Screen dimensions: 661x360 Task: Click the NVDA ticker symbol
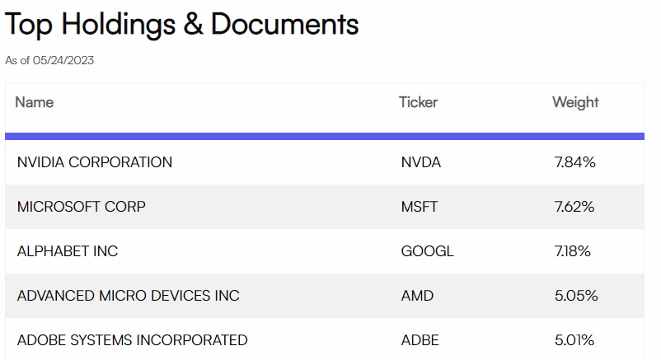[421, 162]
